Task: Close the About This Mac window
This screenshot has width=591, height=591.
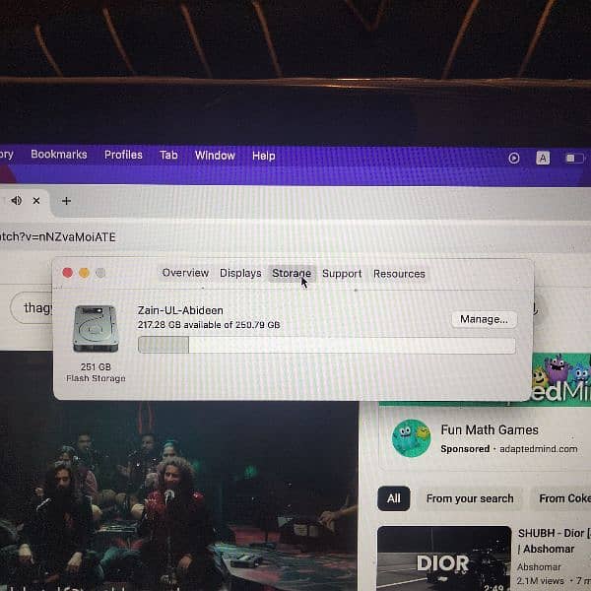Action: pos(67,273)
